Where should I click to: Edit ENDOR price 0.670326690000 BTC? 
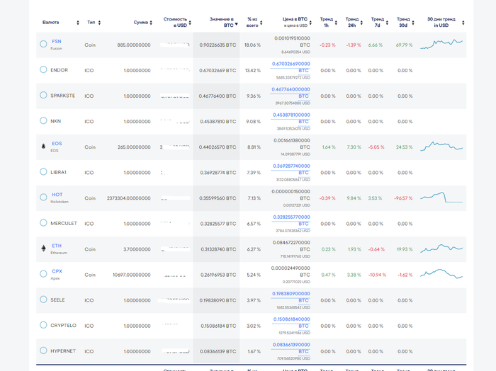291,67
